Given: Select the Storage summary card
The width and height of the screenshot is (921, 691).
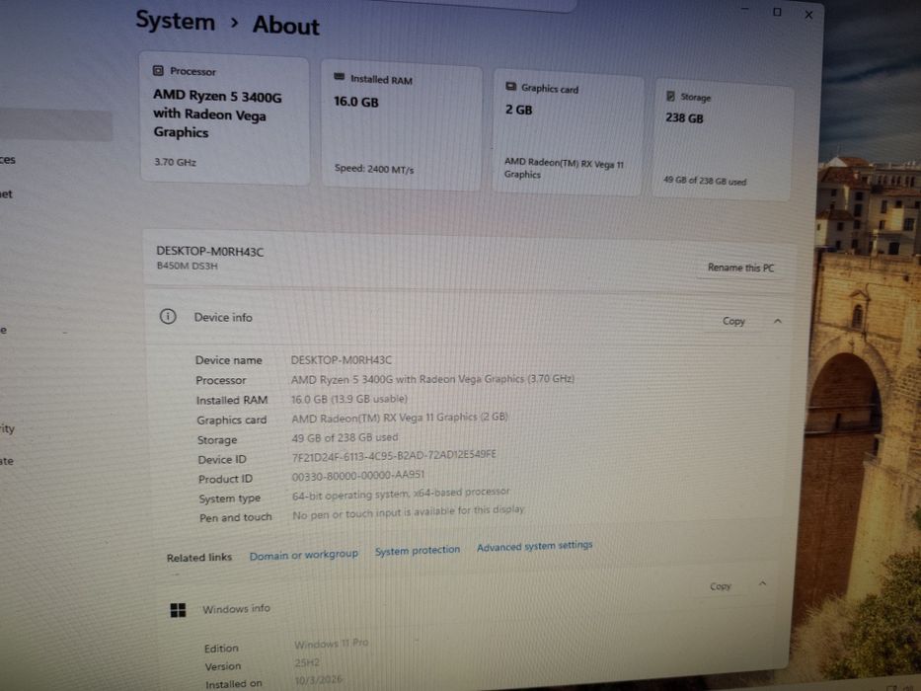Looking at the screenshot, I should point(722,140).
